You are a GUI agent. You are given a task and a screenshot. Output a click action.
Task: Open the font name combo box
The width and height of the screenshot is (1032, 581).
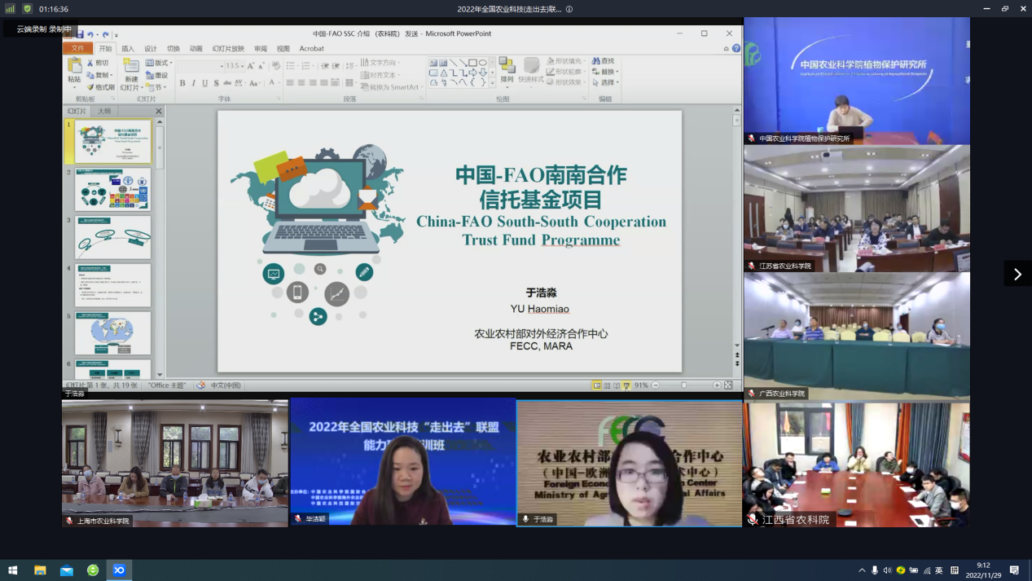pos(200,66)
